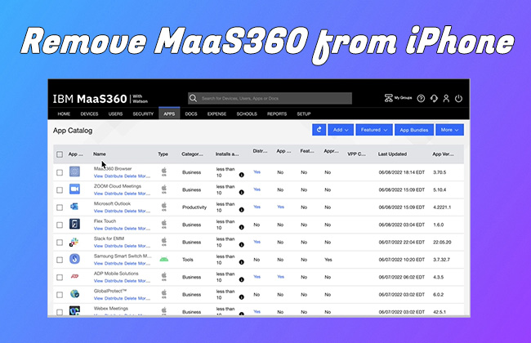Image resolution: width=531 pixels, height=343 pixels.
Task: Open the REPORTS tab
Action: pyautogui.click(x=277, y=114)
